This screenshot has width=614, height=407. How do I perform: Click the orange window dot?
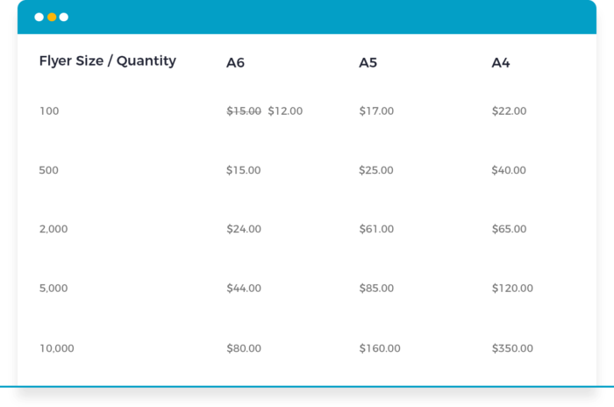coord(51,18)
